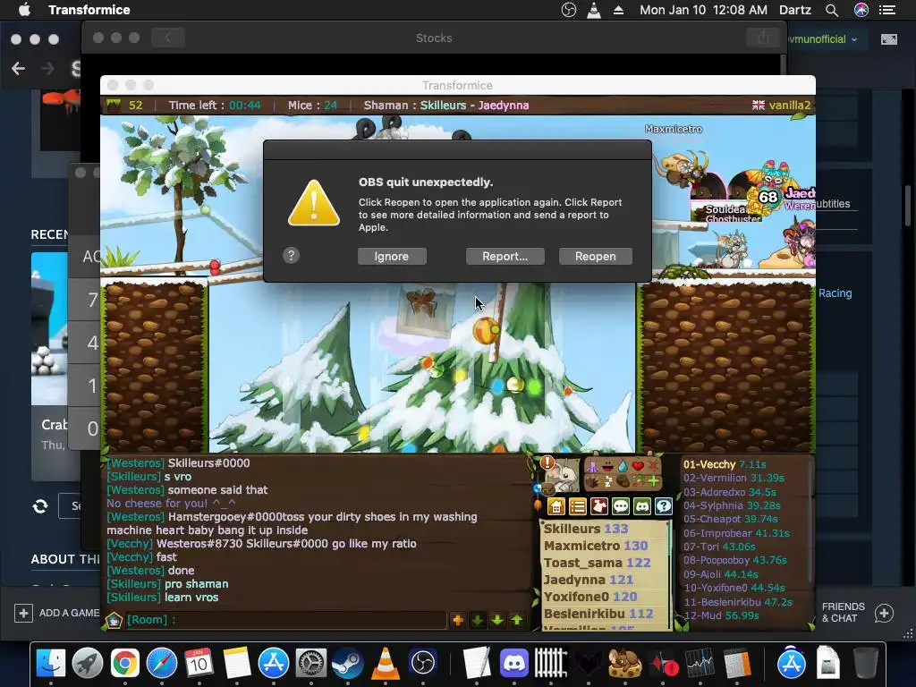Select Jaedynna 121 in player list
Viewport: 916px width, 687px height.
point(589,580)
